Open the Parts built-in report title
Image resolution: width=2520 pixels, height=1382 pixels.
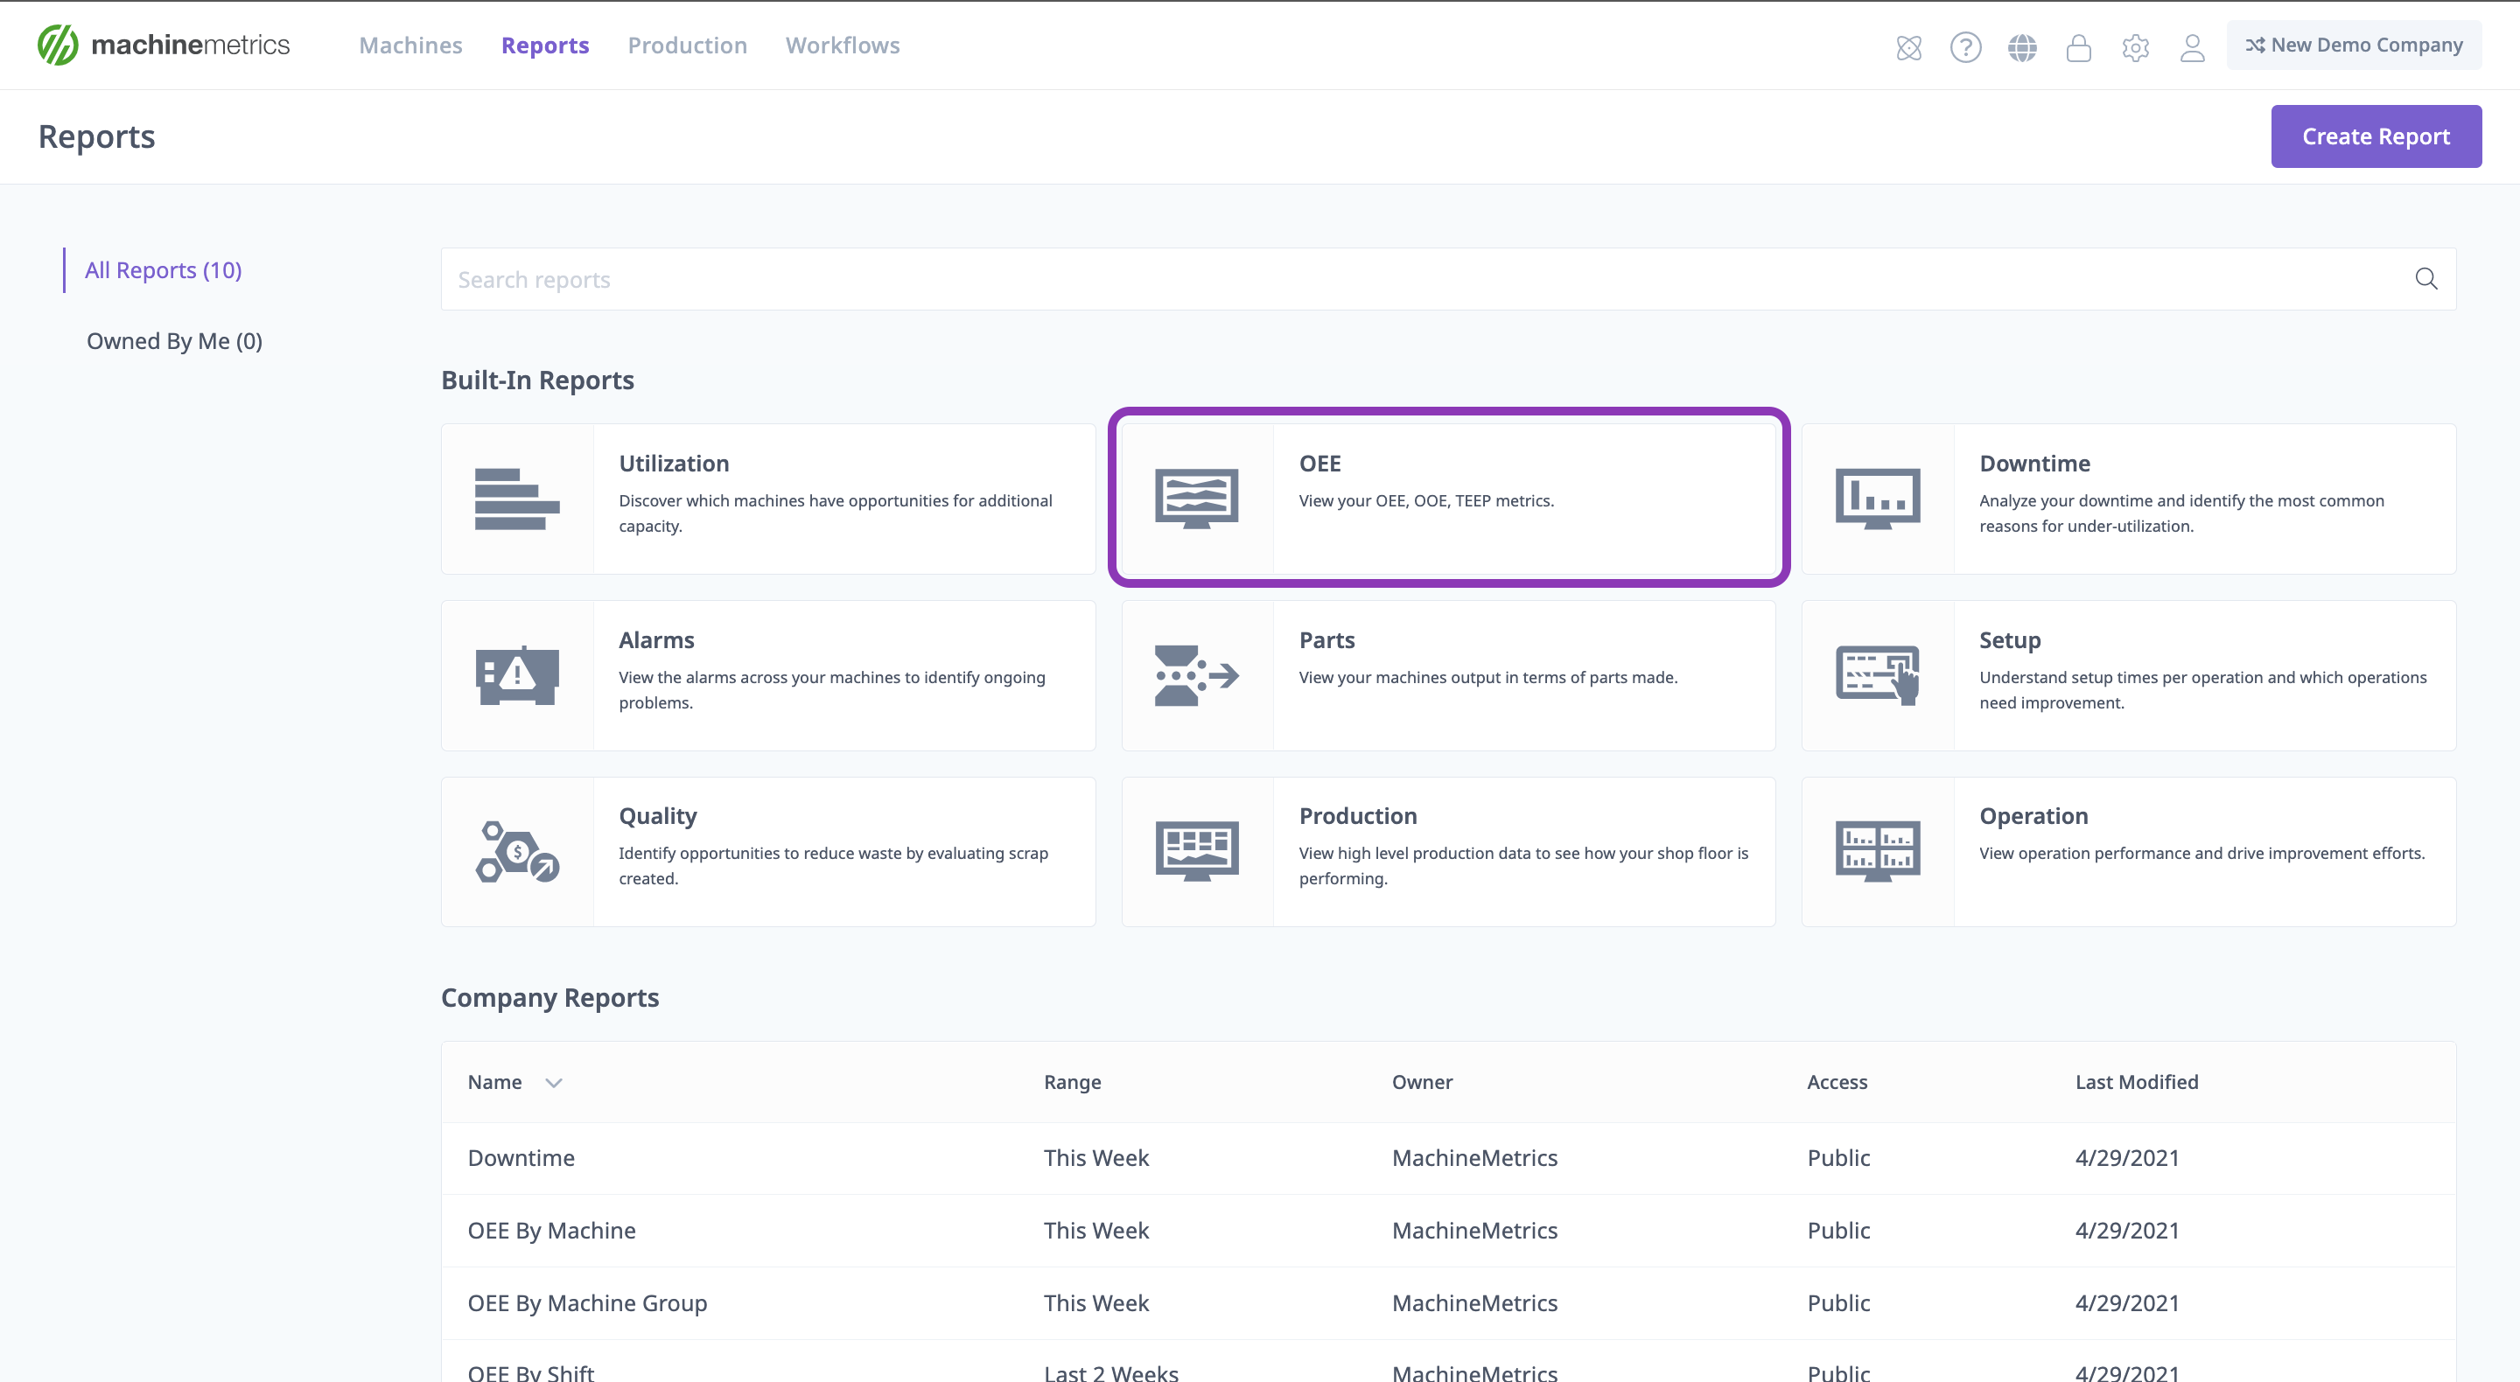[x=1326, y=639]
